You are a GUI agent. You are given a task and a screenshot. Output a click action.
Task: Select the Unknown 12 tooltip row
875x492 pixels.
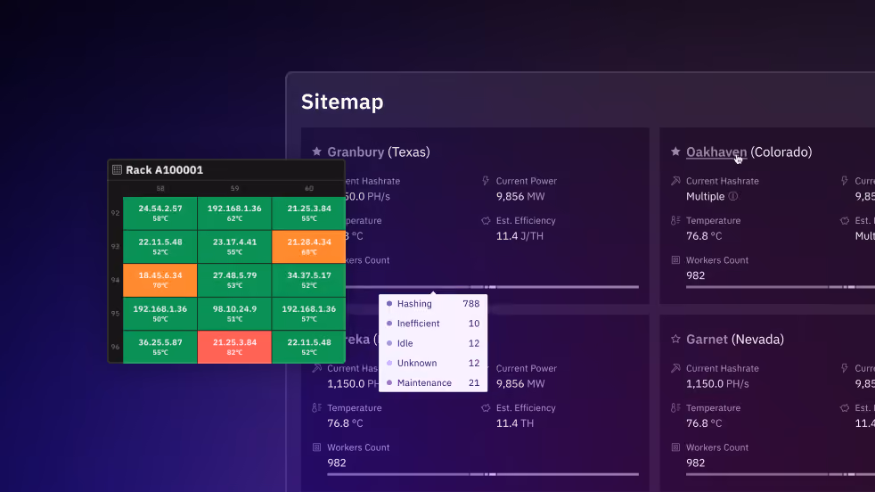pyautogui.click(x=433, y=363)
